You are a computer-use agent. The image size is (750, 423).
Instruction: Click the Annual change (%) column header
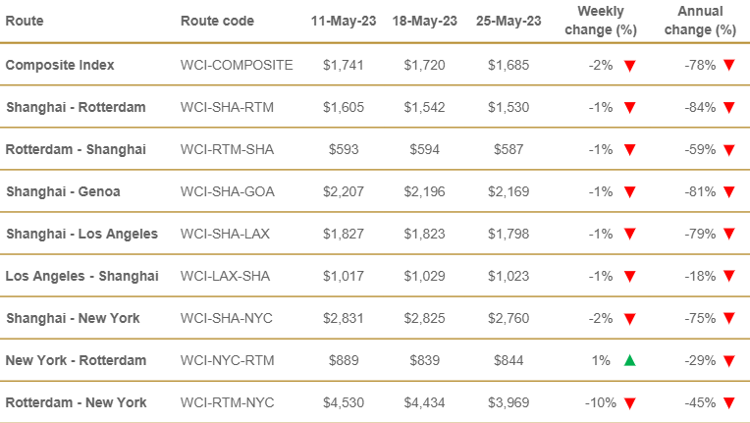click(x=700, y=21)
